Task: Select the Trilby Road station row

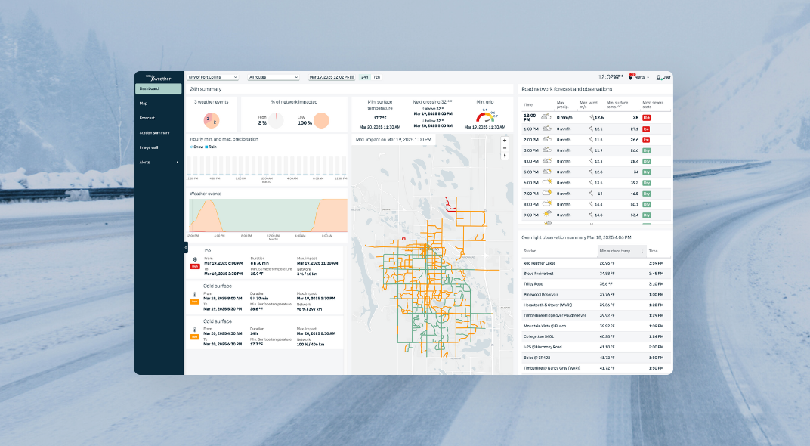Action: click(595, 284)
